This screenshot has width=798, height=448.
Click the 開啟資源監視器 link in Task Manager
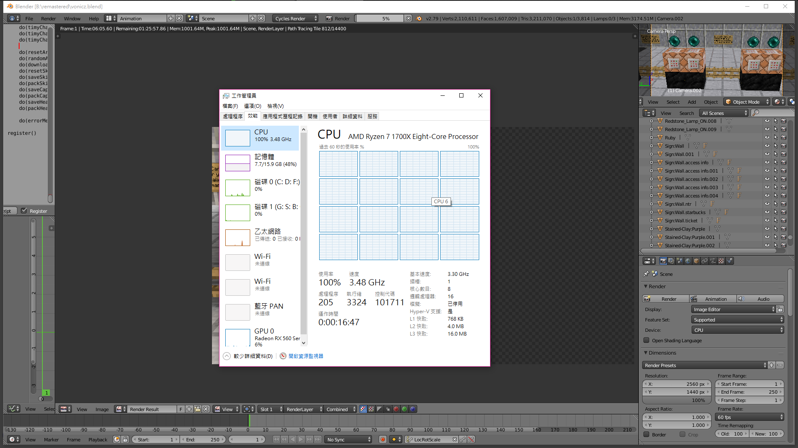[306, 356]
